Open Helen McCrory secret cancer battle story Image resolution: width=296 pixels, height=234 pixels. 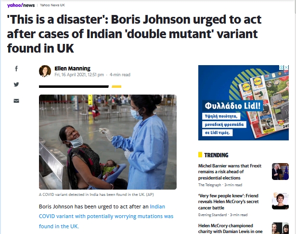(229, 202)
